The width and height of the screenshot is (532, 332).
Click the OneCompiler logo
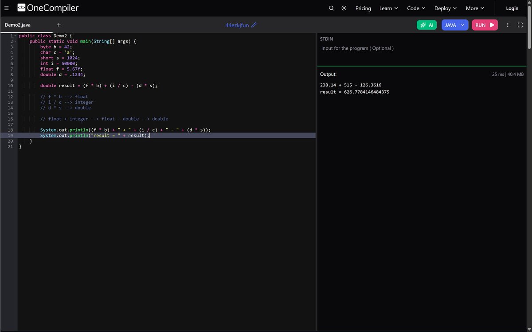click(47, 8)
